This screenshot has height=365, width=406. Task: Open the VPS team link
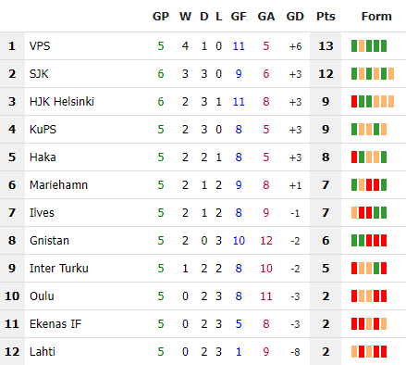tap(40, 46)
